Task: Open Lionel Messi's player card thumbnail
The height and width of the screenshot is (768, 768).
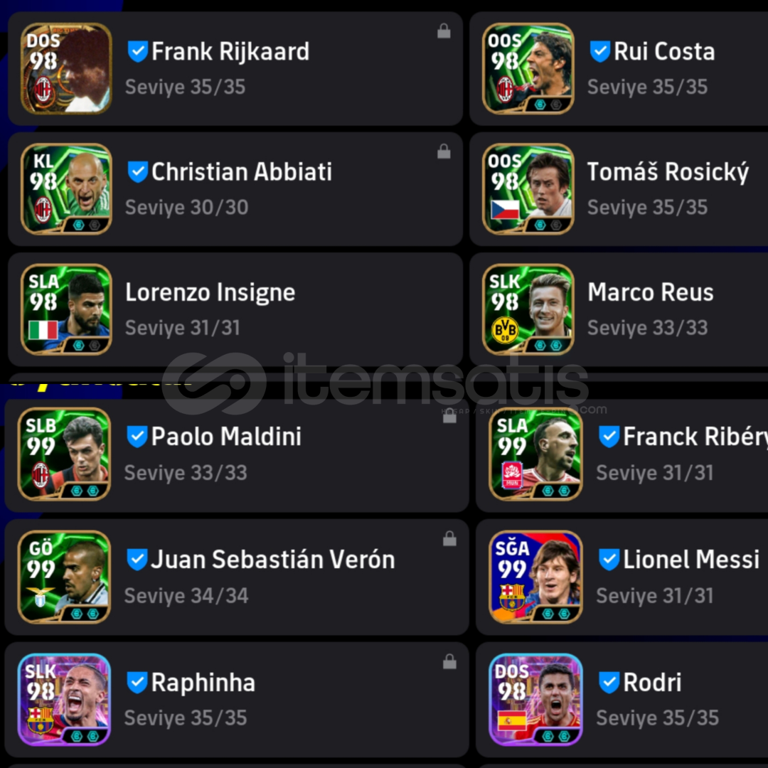Action: coord(535,577)
